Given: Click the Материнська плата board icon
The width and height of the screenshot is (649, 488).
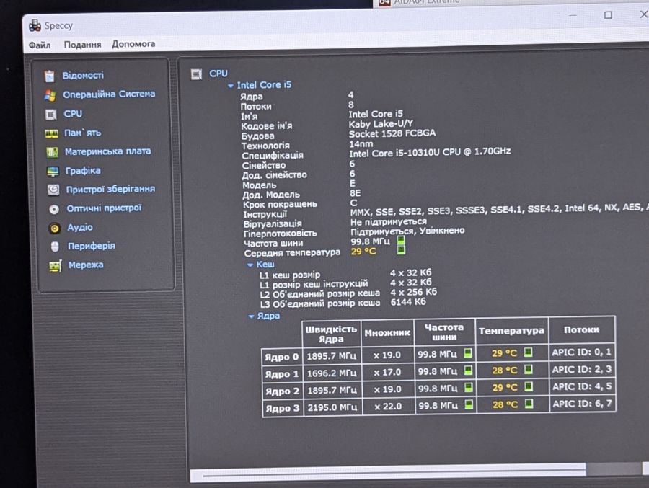Looking at the screenshot, I should (52, 152).
